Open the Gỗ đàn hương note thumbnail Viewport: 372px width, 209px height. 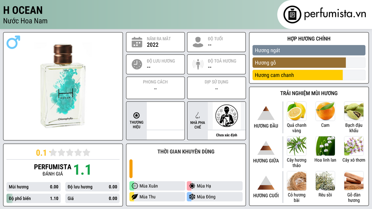[354, 181]
